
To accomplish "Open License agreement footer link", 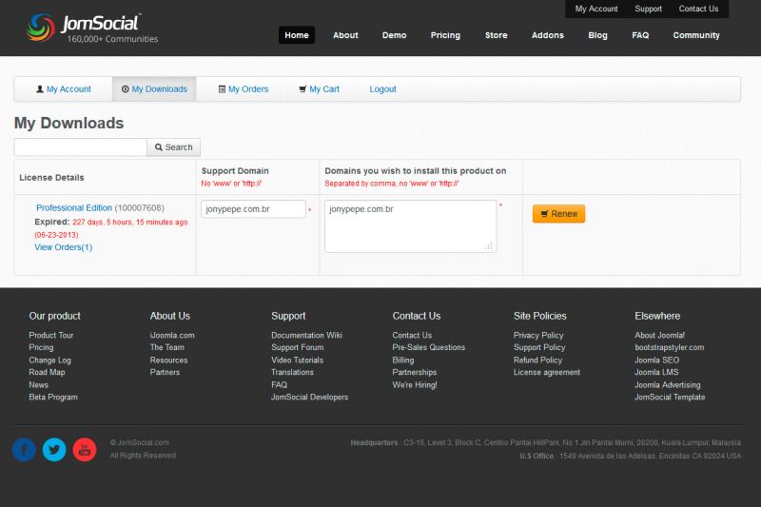I will pos(547,372).
